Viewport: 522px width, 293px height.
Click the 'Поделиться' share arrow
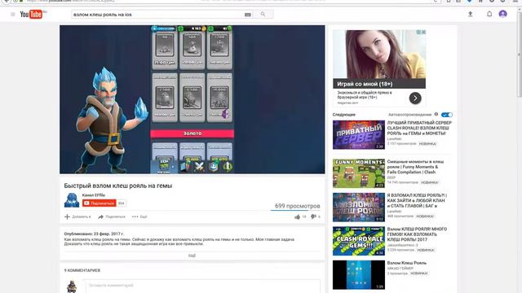[100, 217]
